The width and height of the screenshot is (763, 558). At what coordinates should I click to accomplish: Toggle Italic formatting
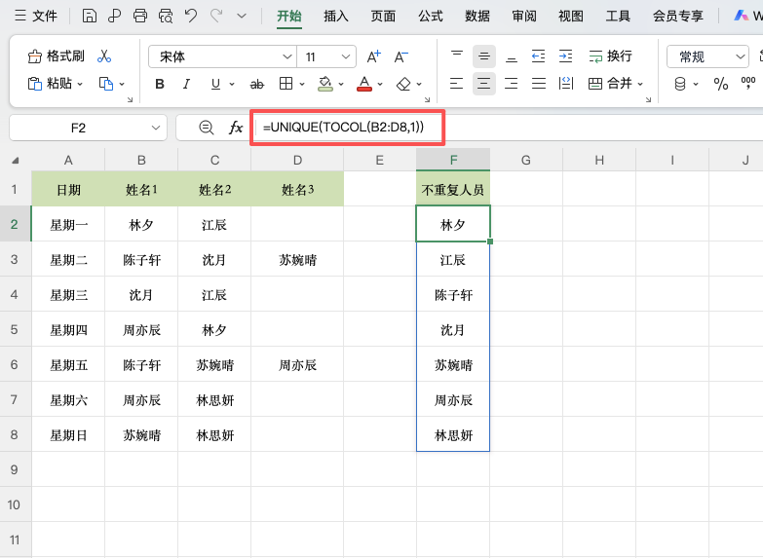coord(186,84)
